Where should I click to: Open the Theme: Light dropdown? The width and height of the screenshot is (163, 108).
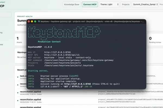coord(109,4)
